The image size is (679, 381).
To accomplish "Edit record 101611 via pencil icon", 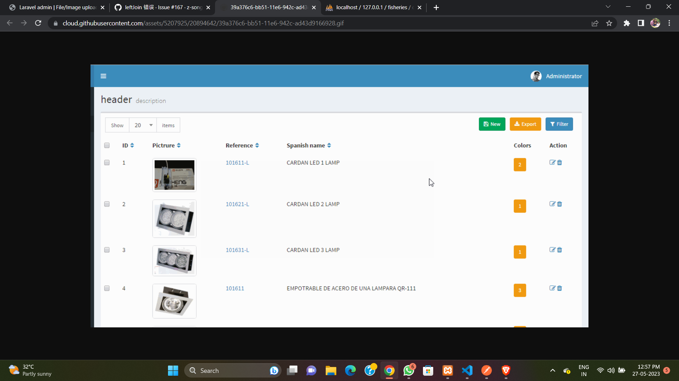I will [x=552, y=288].
